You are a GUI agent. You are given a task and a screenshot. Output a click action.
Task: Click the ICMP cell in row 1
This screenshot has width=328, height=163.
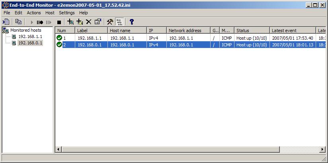point(227,38)
